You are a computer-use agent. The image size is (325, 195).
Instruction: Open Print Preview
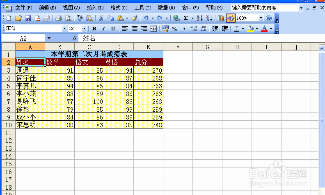(x=68, y=18)
